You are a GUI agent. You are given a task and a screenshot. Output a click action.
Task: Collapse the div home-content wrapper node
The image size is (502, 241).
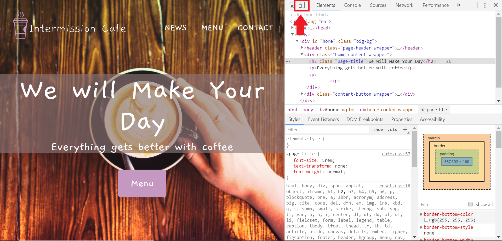coord(302,54)
